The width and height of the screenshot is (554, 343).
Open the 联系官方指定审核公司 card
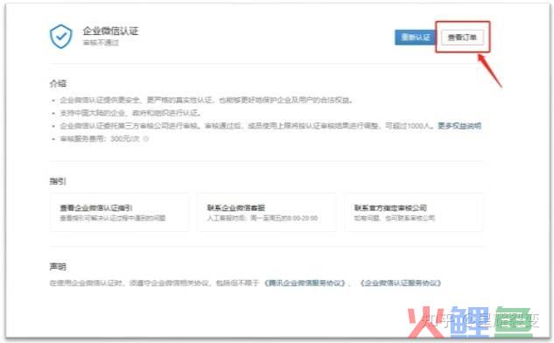(414, 213)
